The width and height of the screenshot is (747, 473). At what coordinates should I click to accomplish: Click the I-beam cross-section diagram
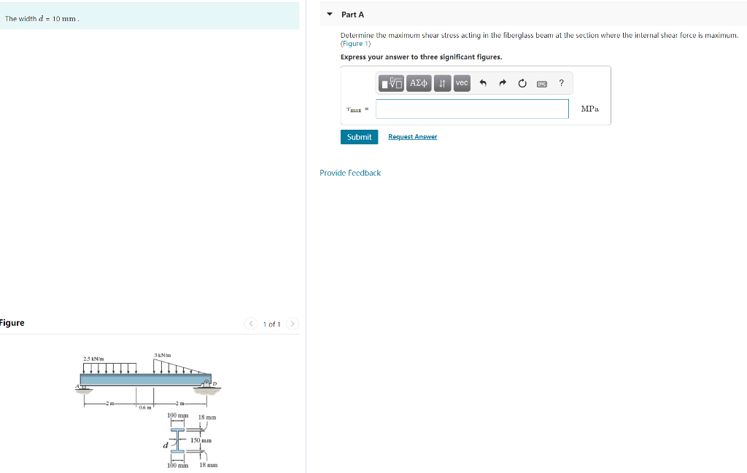(x=190, y=440)
